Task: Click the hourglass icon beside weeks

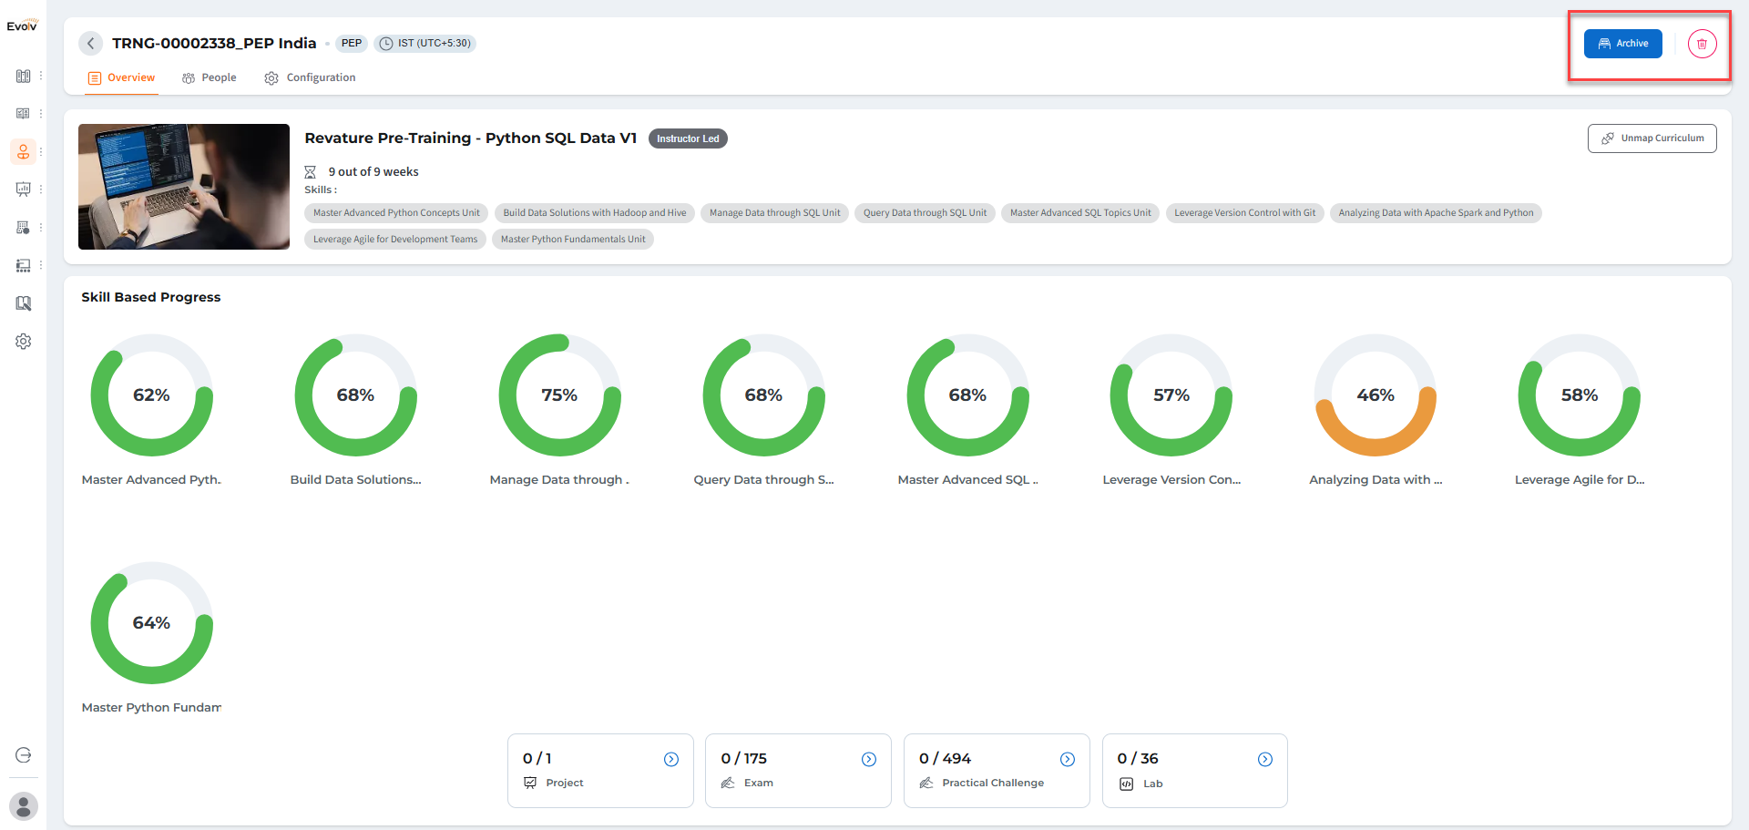Action: tap(311, 172)
